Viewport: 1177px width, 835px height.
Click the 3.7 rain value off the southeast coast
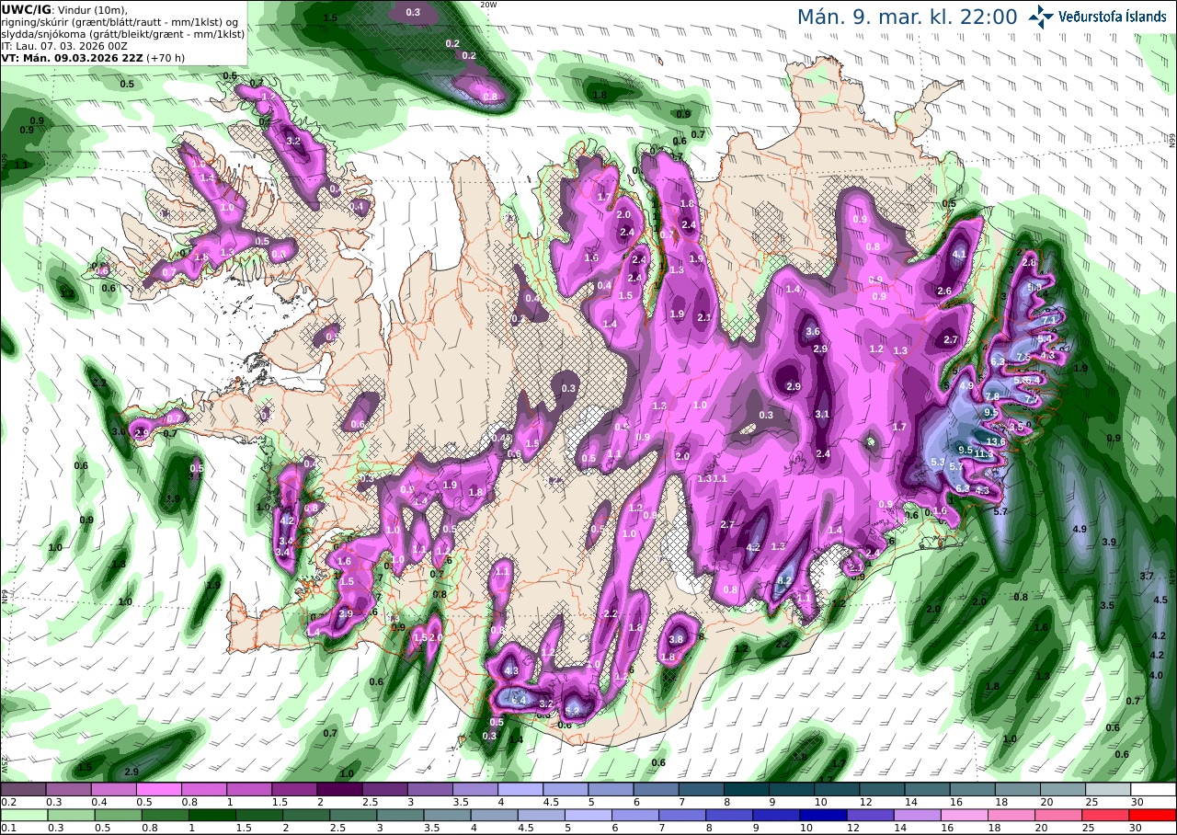click(x=1146, y=576)
